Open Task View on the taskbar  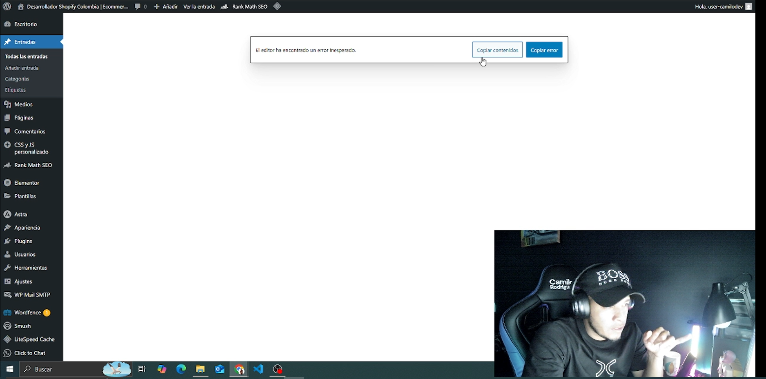(x=142, y=369)
